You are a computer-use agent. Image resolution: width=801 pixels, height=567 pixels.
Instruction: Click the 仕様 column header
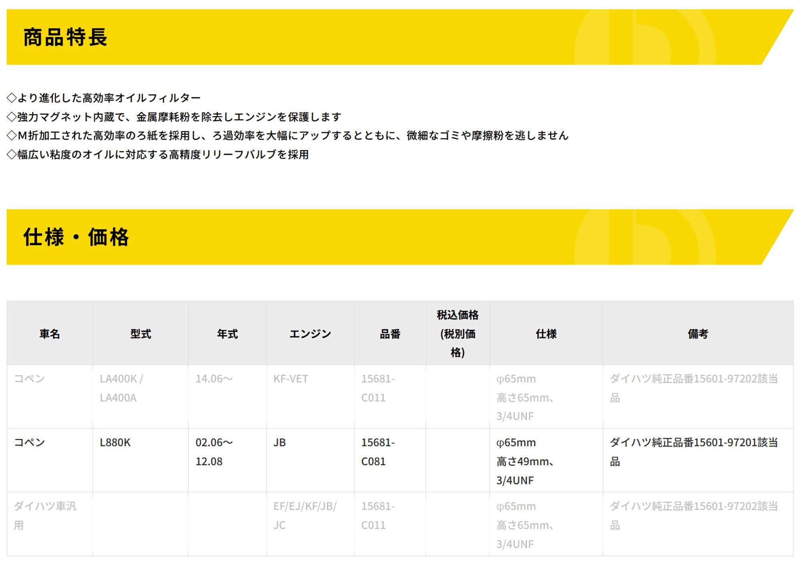click(546, 334)
